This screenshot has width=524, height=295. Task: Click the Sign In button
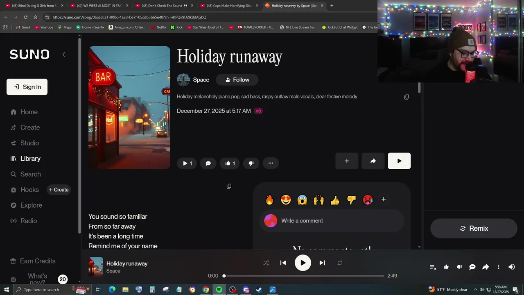(27, 87)
